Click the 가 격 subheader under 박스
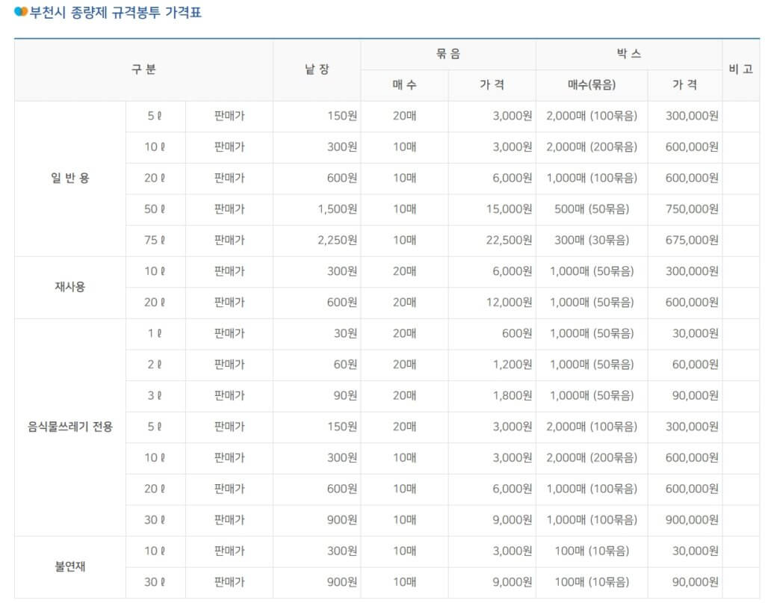The width and height of the screenshot is (765, 603). (685, 85)
